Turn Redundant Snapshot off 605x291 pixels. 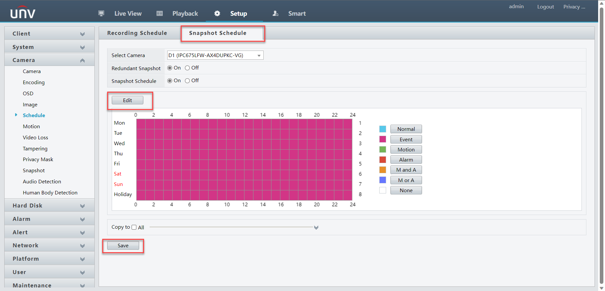click(188, 68)
